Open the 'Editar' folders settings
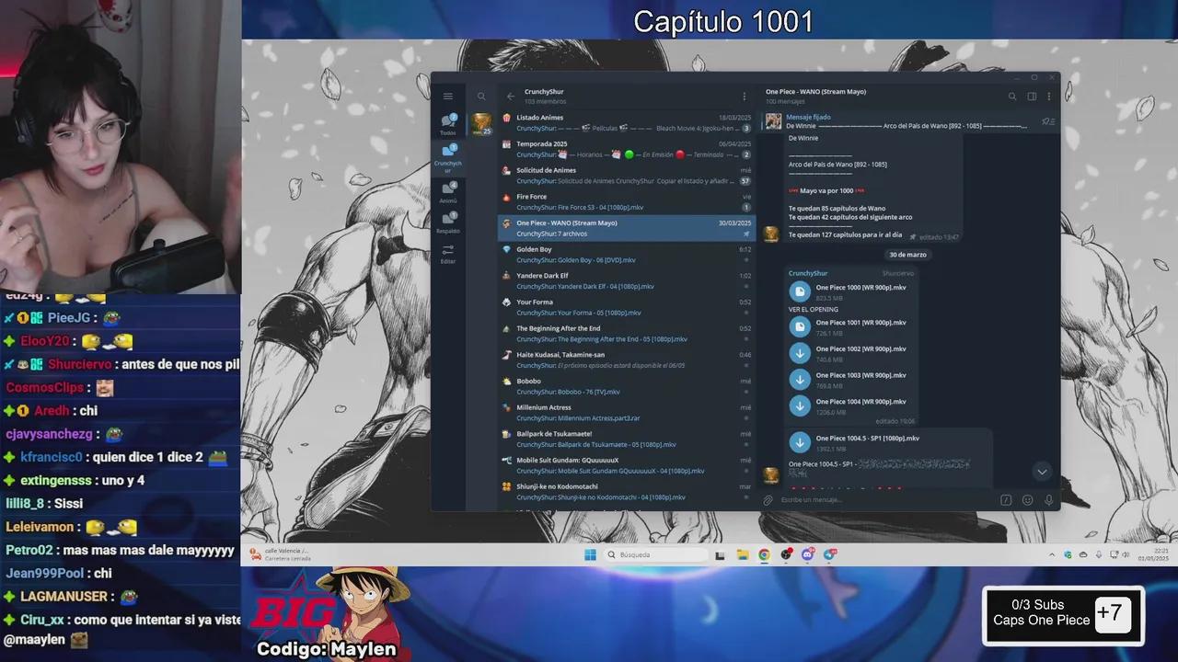 click(448, 254)
